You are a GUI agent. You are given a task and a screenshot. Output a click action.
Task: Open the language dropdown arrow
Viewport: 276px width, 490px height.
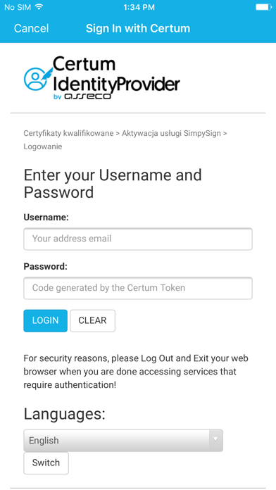[215, 440]
